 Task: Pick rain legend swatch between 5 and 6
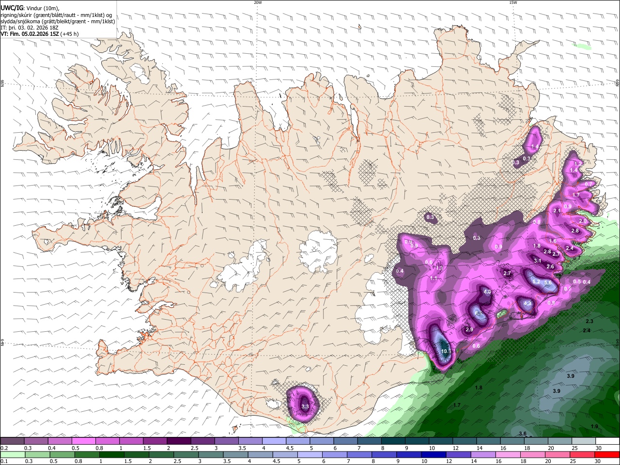[310, 454]
